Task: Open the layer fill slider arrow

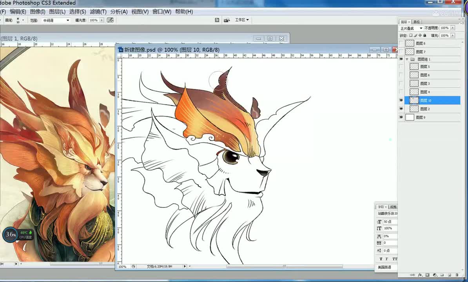Action: tap(453, 36)
